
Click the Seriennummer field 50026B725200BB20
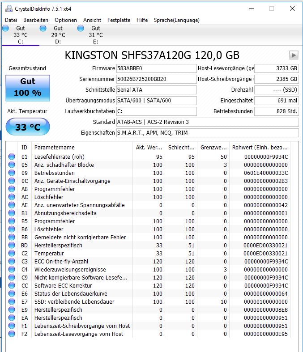156,79
